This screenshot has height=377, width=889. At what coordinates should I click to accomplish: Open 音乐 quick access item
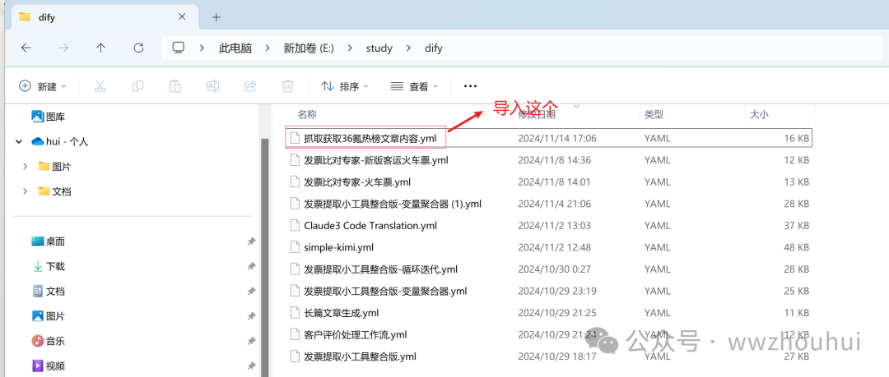[49, 342]
